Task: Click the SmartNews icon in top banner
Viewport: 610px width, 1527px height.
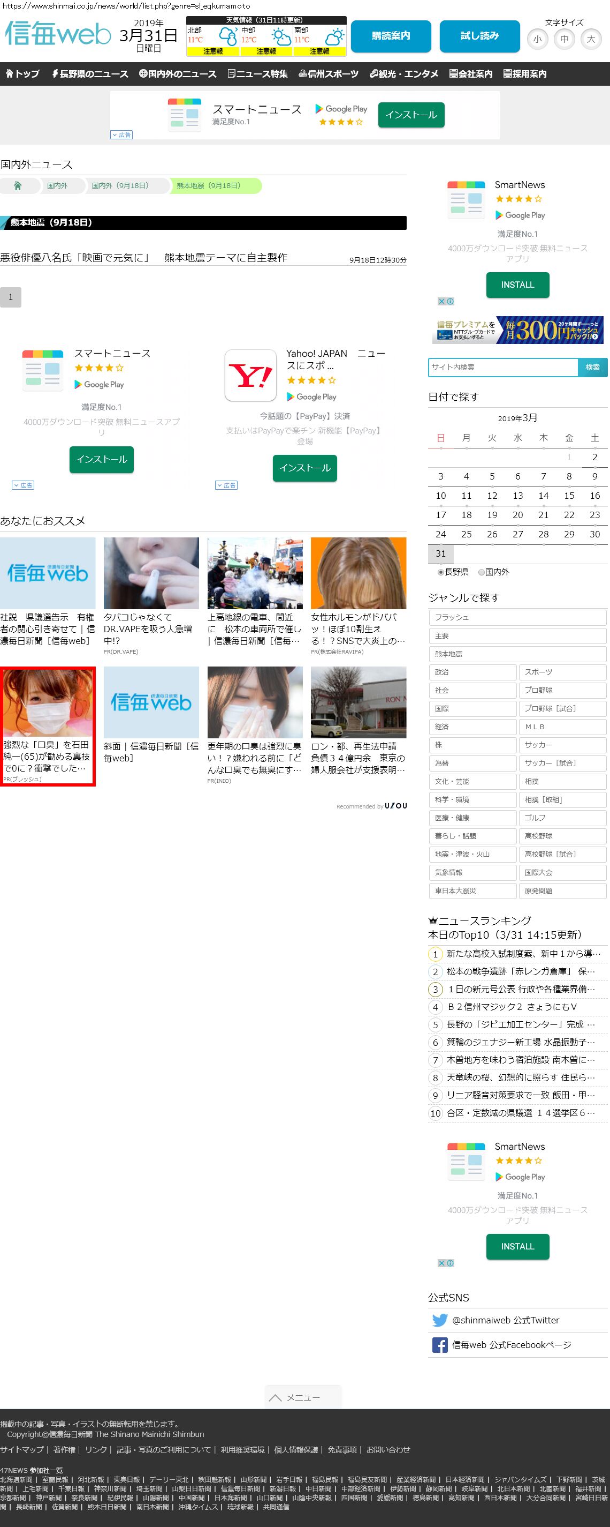Action: point(185,114)
